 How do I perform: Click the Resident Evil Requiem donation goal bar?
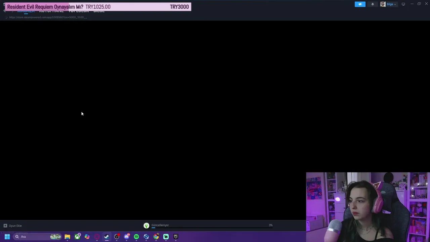pos(98,7)
